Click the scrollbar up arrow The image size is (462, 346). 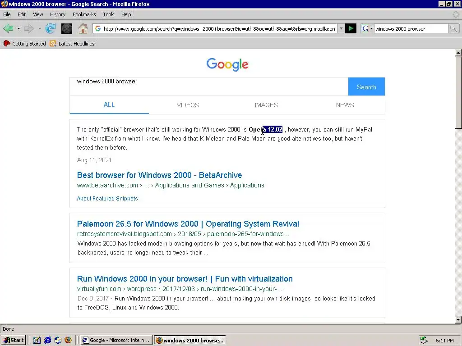pyautogui.click(x=458, y=53)
